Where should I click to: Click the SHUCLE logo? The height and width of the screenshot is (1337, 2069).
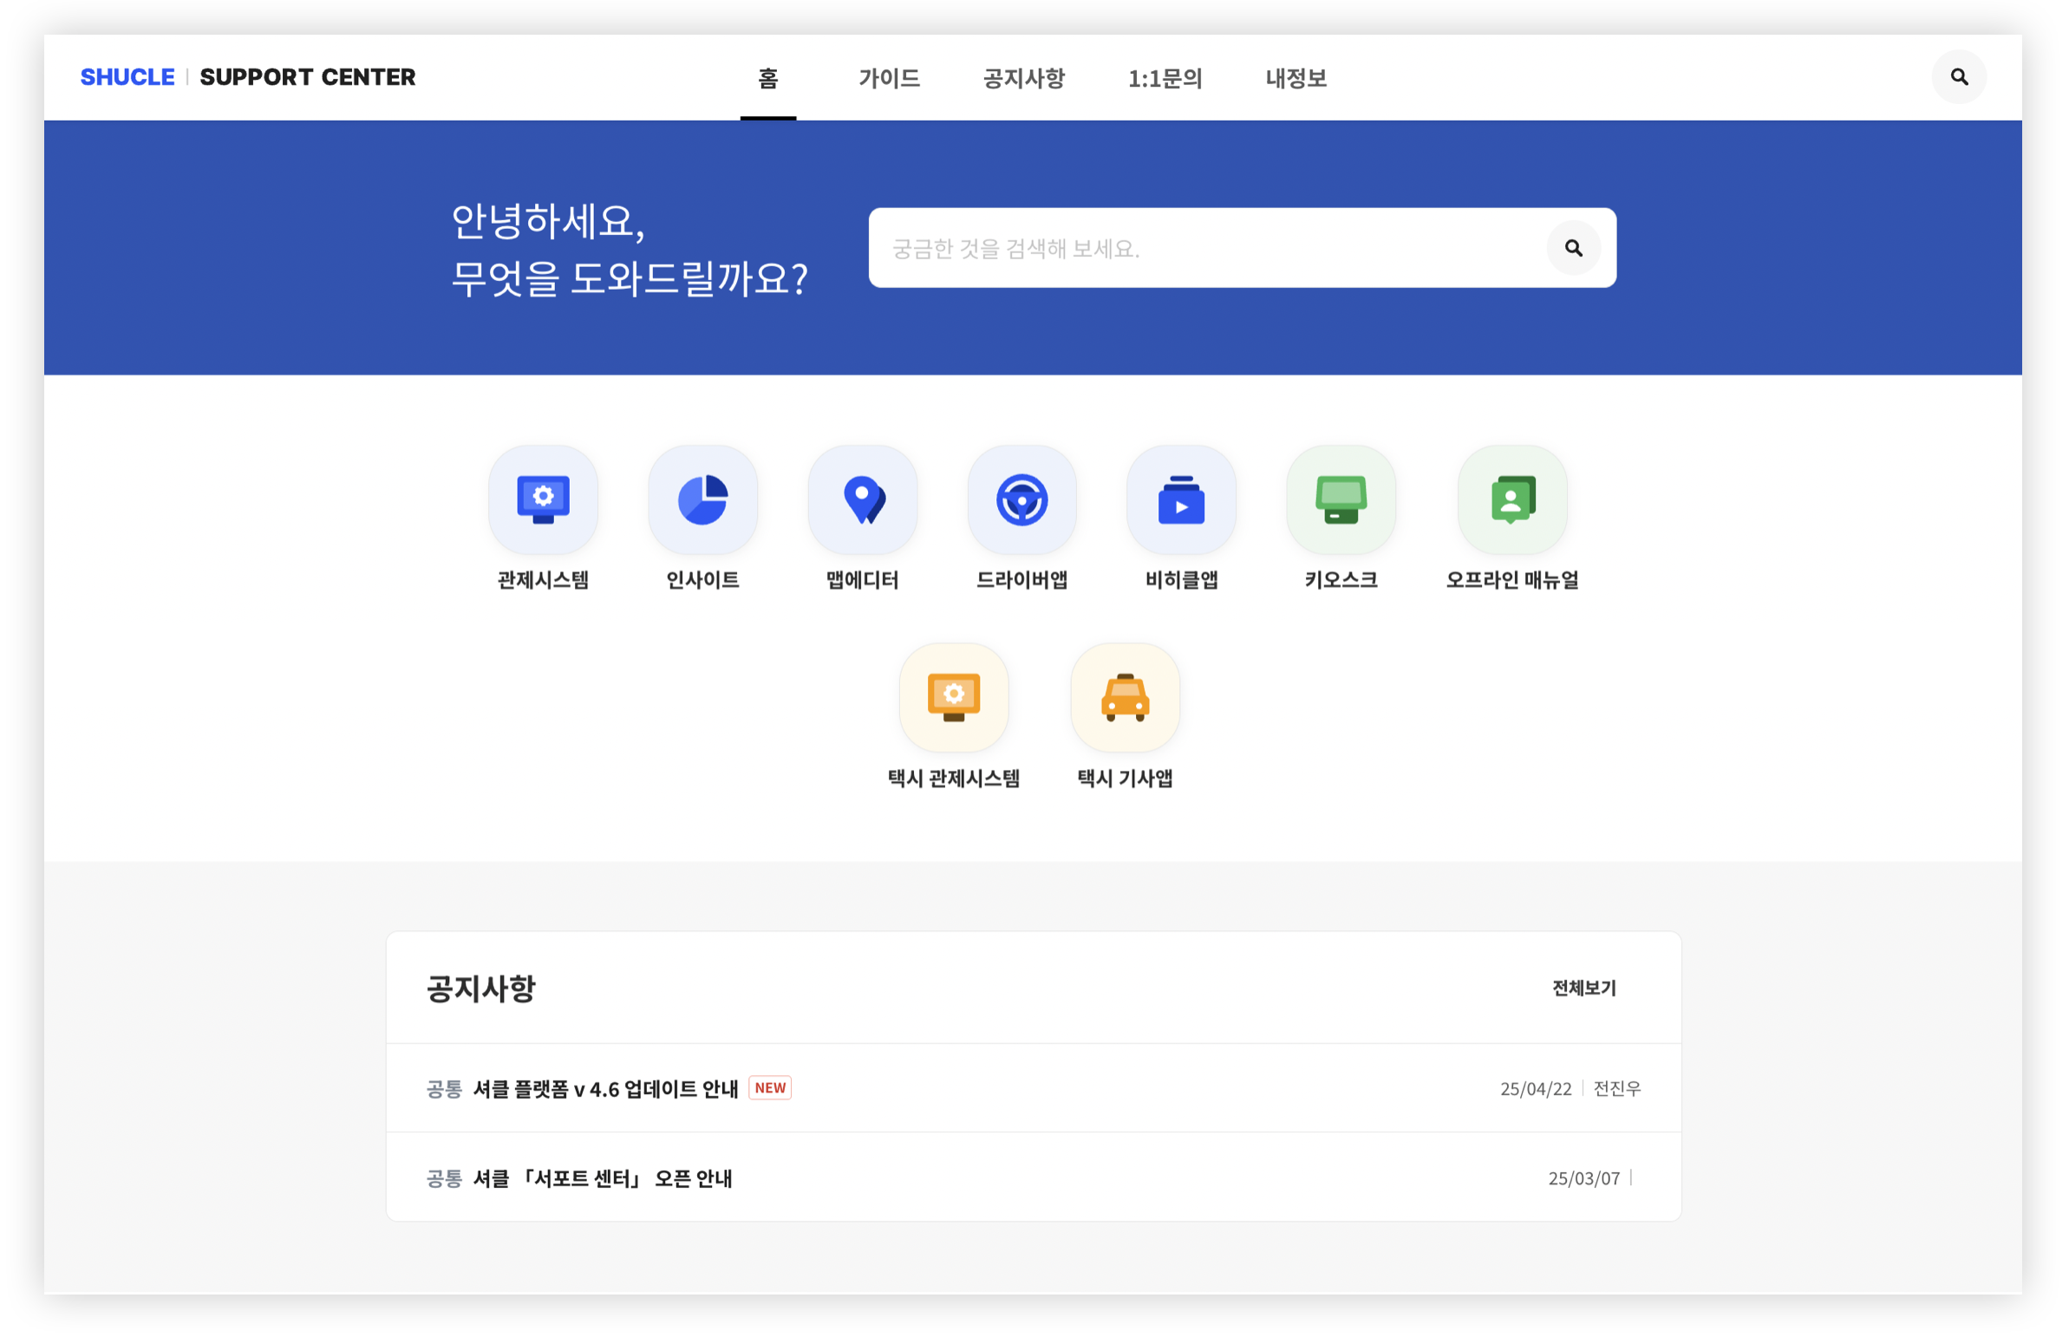[127, 76]
